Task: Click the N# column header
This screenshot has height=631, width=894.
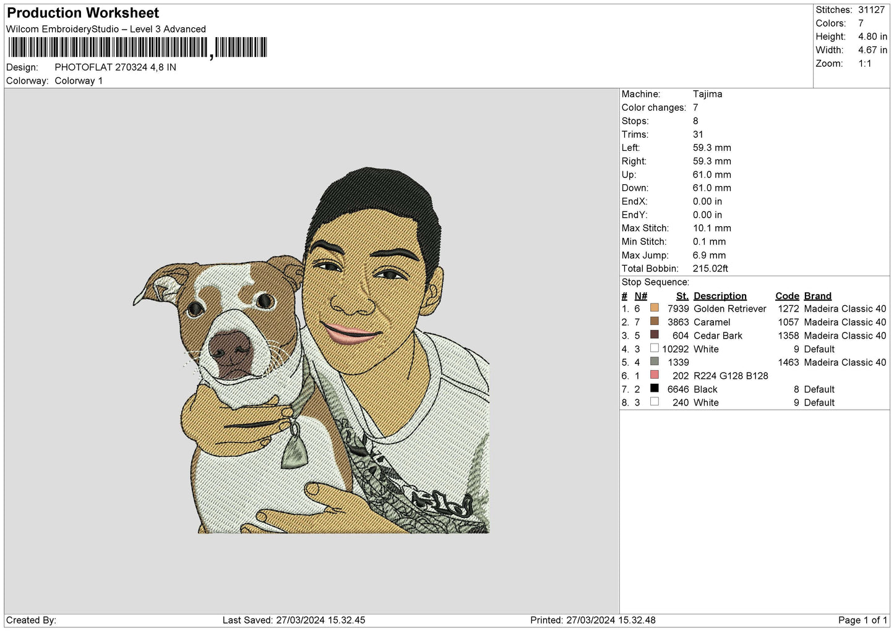Action: pyautogui.click(x=641, y=296)
